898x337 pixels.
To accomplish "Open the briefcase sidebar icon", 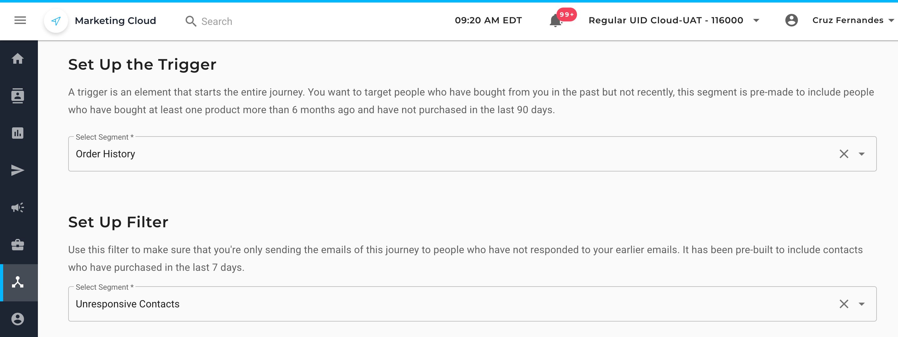I will 17,245.
